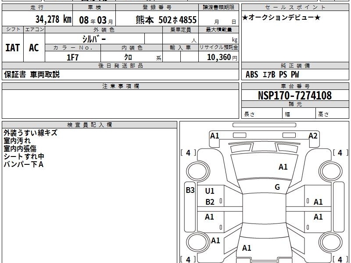Viewport: 351px width, 263px height.
Task: Click the 車台番号 header
Action: tap(295, 86)
